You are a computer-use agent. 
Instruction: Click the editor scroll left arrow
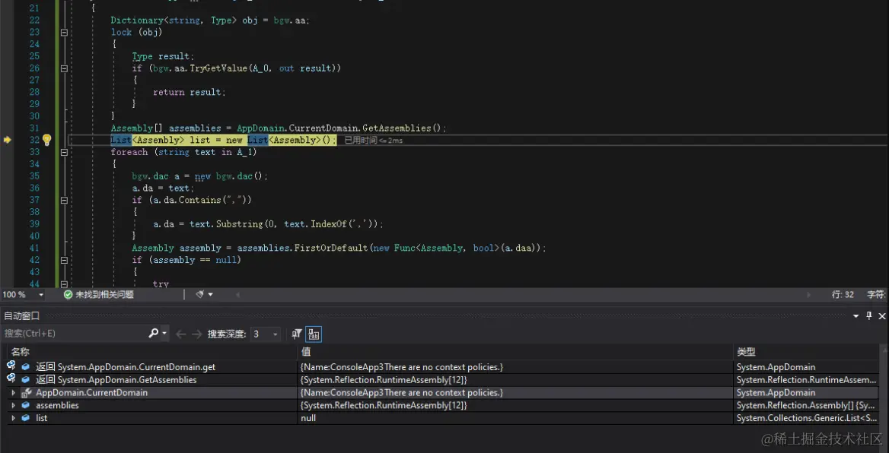(238, 294)
